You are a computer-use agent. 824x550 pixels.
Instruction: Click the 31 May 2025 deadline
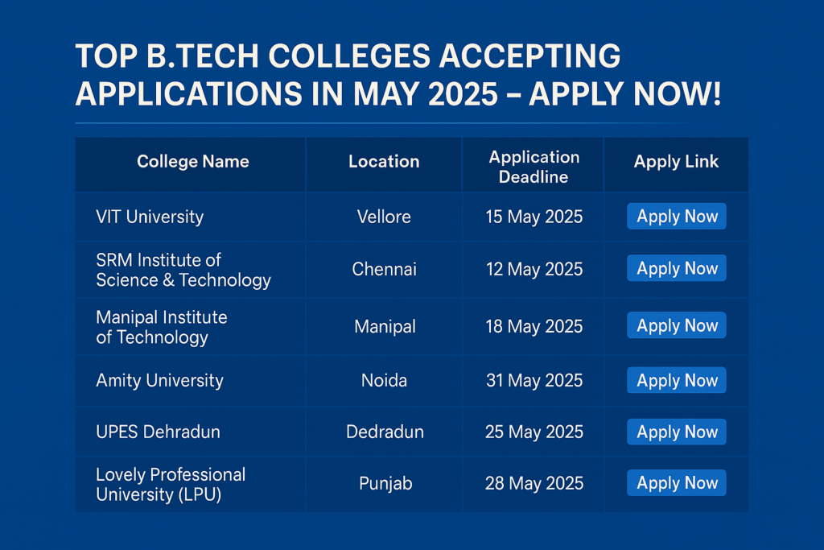pos(534,380)
